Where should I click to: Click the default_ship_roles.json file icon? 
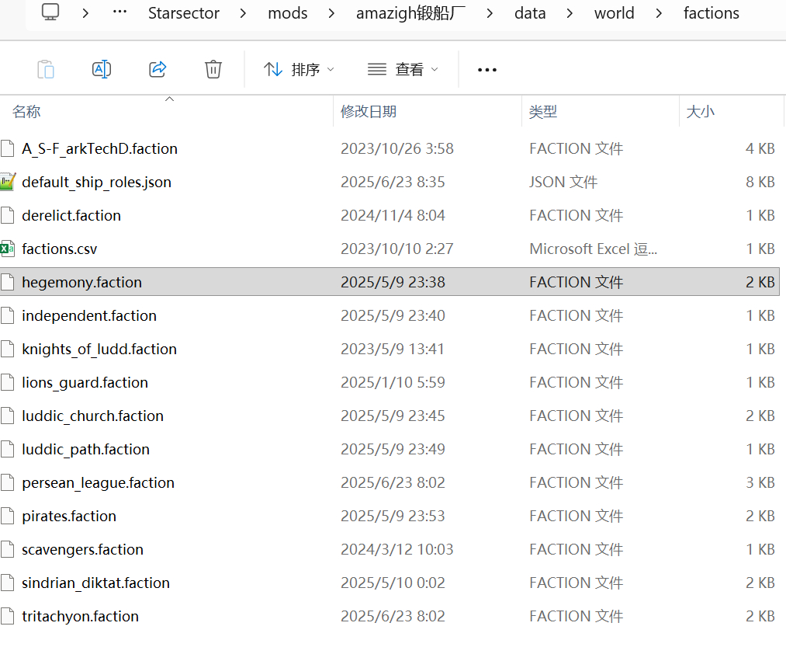point(8,182)
